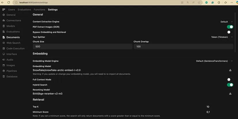Turn off the Hybrid Search toggle
Image resolution: width=238 pixels, height=119 pixels.
coord(230,85)
